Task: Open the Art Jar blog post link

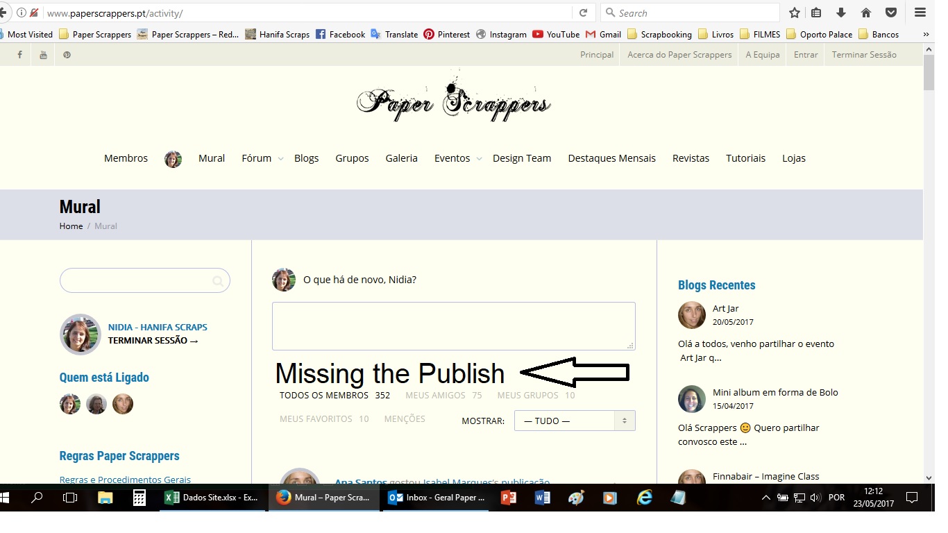Action: coord(726,309)
